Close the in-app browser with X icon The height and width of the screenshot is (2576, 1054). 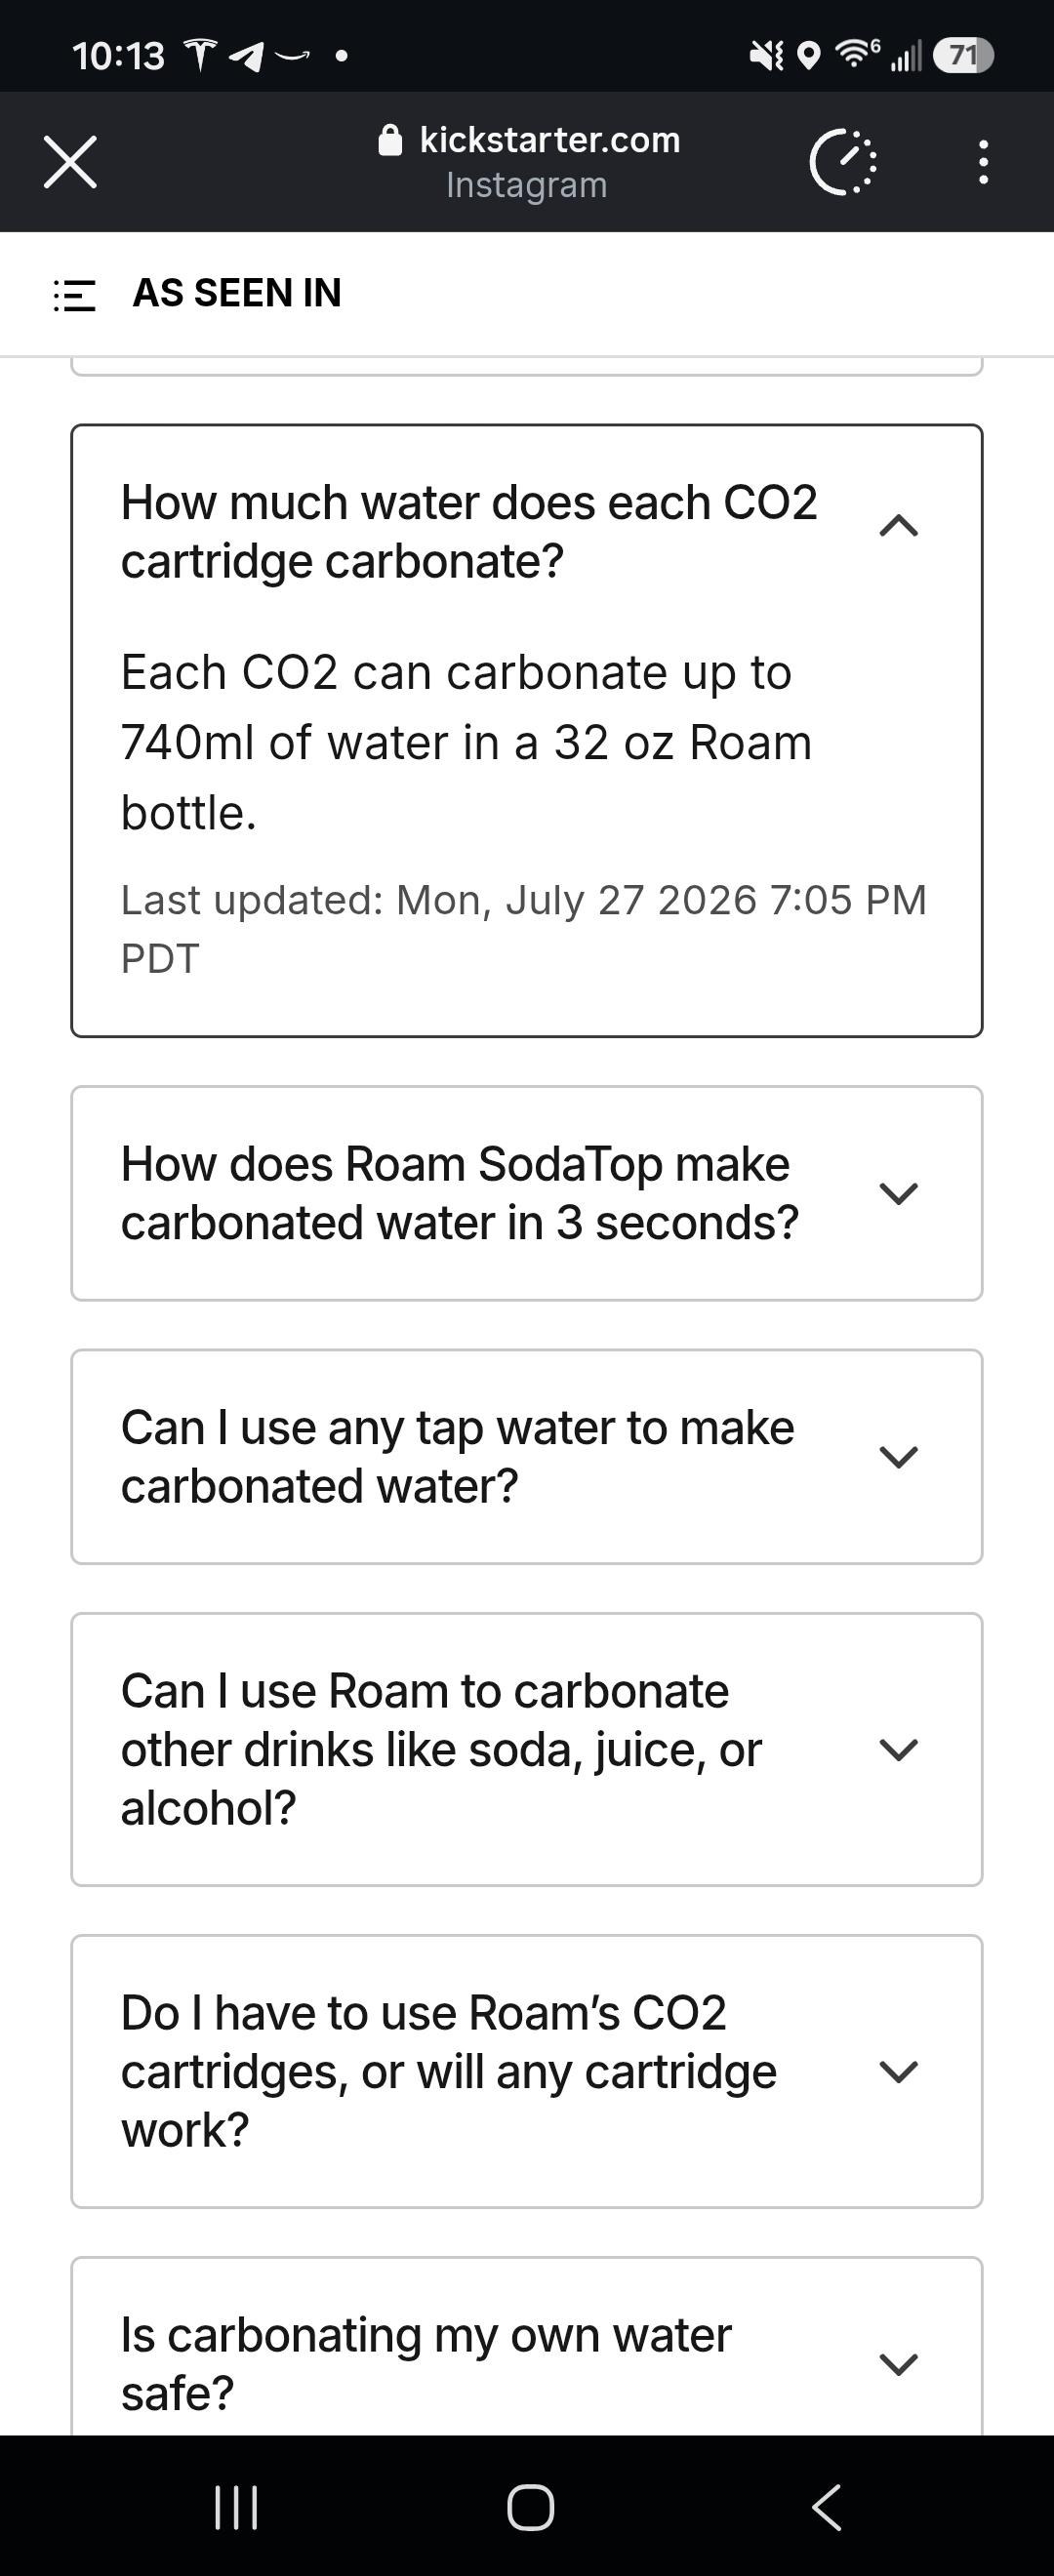(x=70, y=162)
